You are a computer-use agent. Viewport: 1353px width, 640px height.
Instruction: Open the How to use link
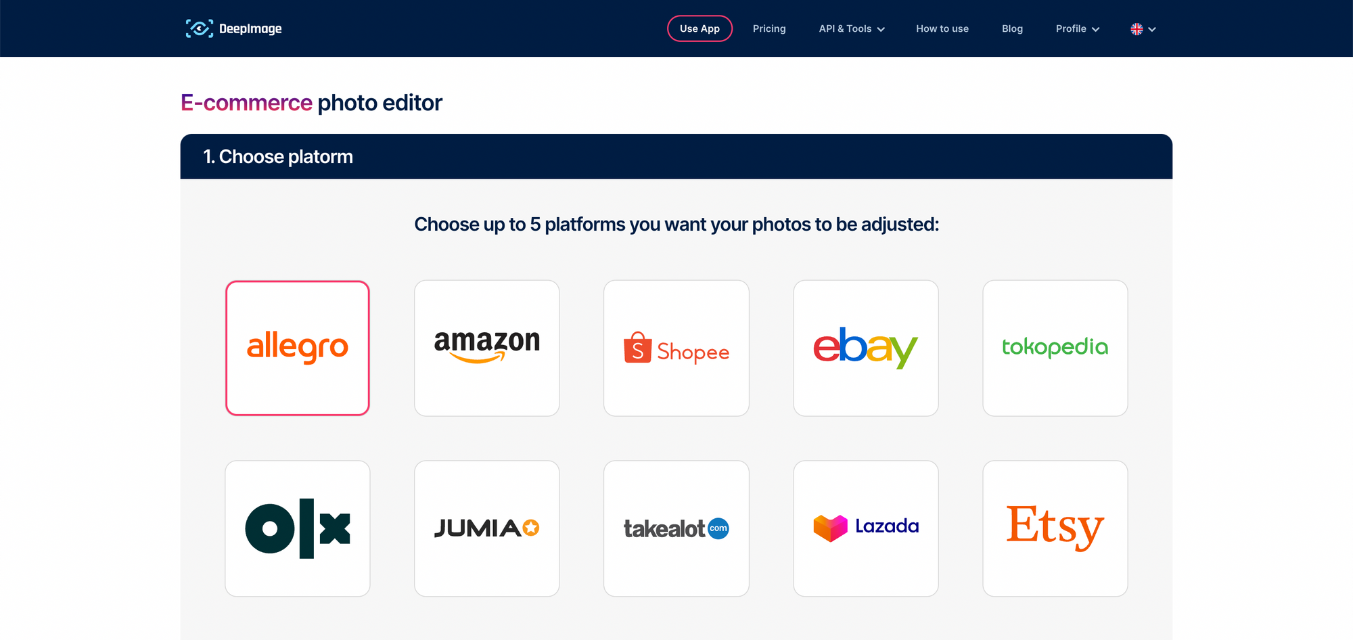942,28
